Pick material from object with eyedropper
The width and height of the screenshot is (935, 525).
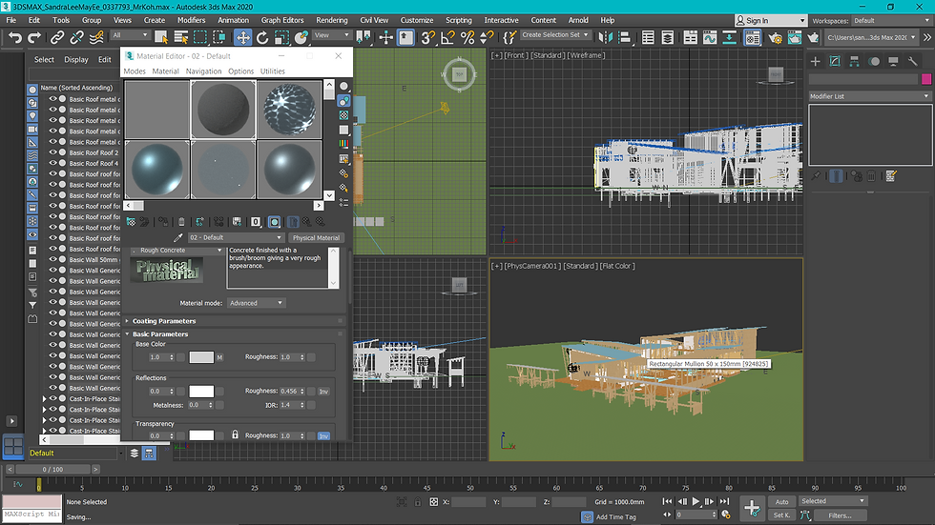pos(177,237)
